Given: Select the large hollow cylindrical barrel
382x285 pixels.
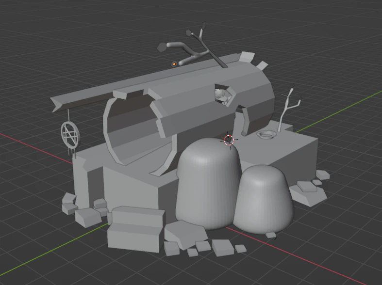Looking at the screenshot, I should 189,114.
